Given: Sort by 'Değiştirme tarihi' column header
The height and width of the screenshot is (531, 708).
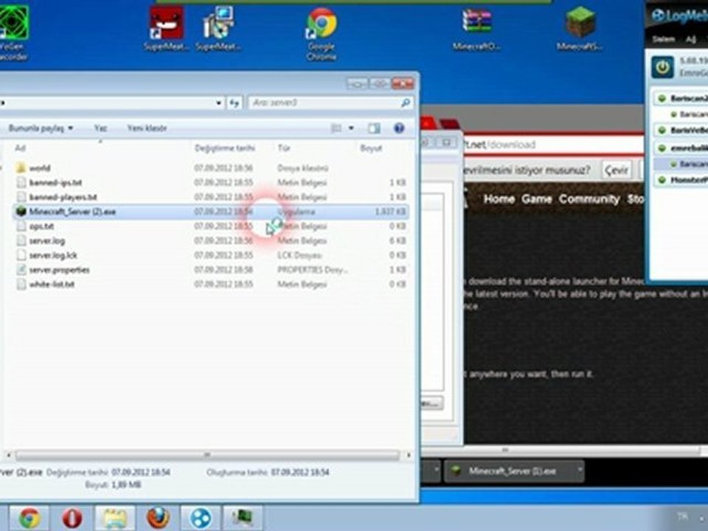Looking at the screenshot, I should tap(225, 148).
